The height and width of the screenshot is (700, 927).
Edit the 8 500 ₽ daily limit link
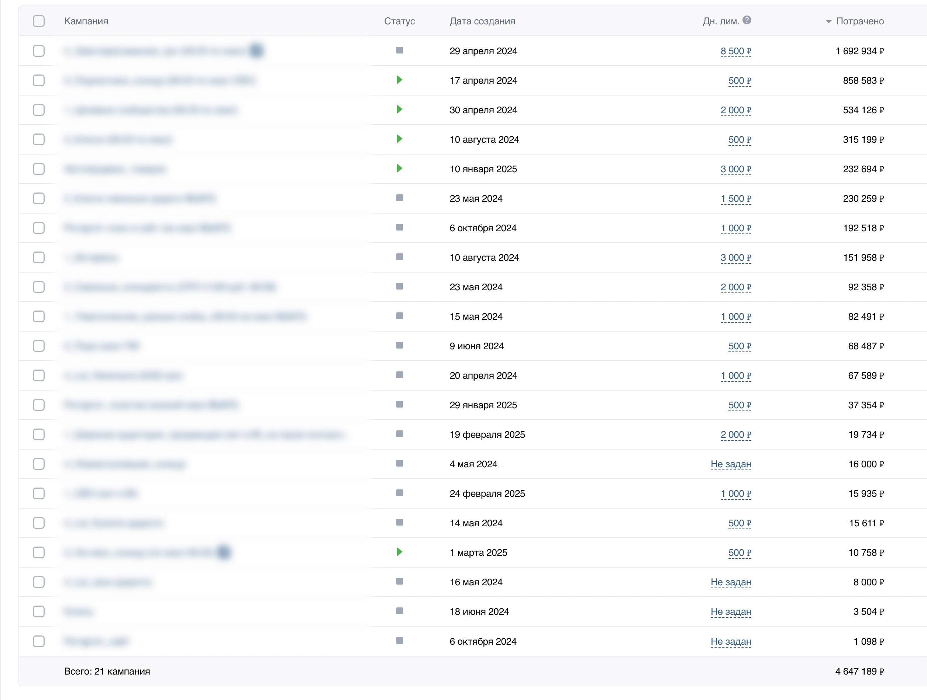pos(735,51)
